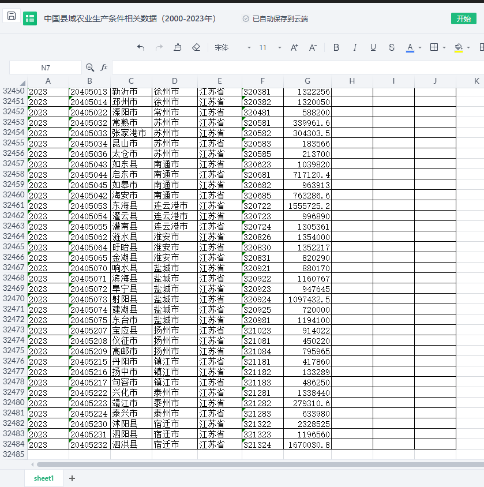Click cell containing 昆山市
Screen dimensions: 484x487
tap(131, 143)
